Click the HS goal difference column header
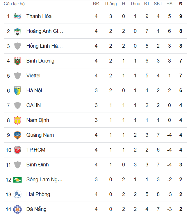This screenshot has width=187, height=215. tap(169, 4)
